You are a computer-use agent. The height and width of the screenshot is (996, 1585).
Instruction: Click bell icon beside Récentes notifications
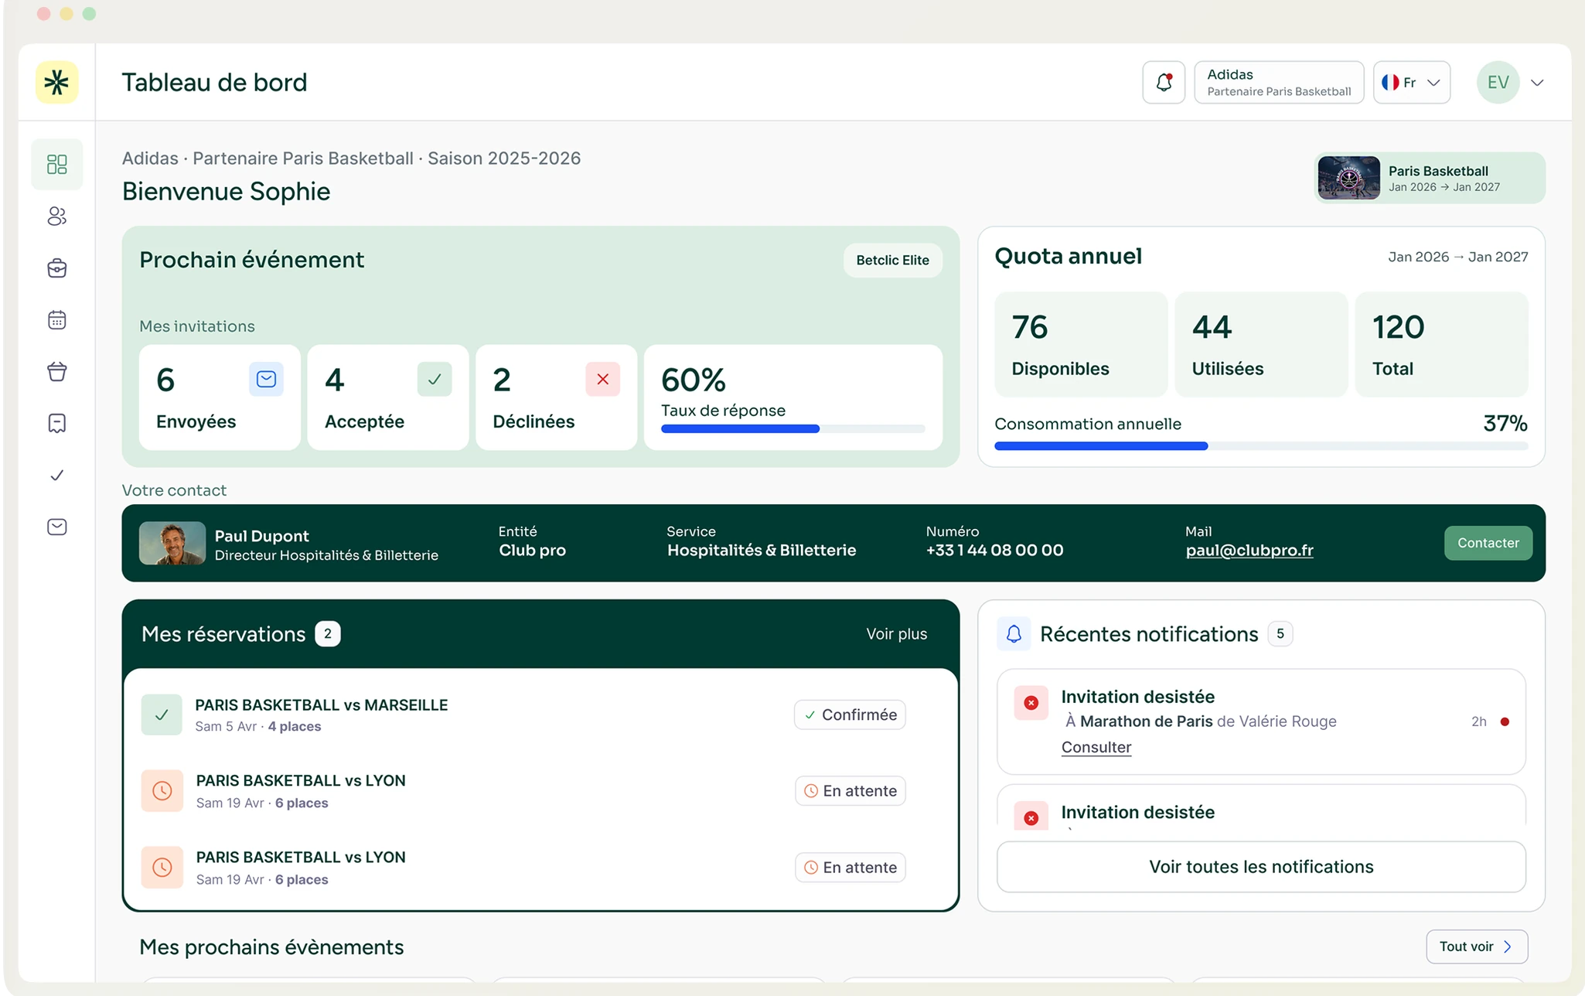pyautogui.click(x=1014, y=634)
